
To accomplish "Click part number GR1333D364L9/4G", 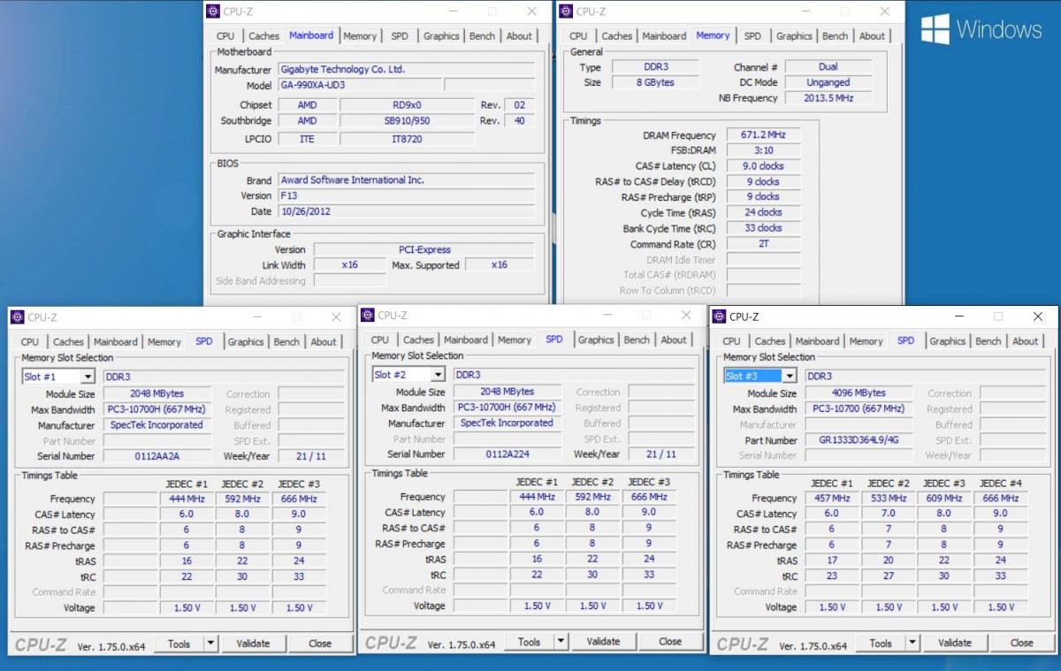I will click(859, 440).
